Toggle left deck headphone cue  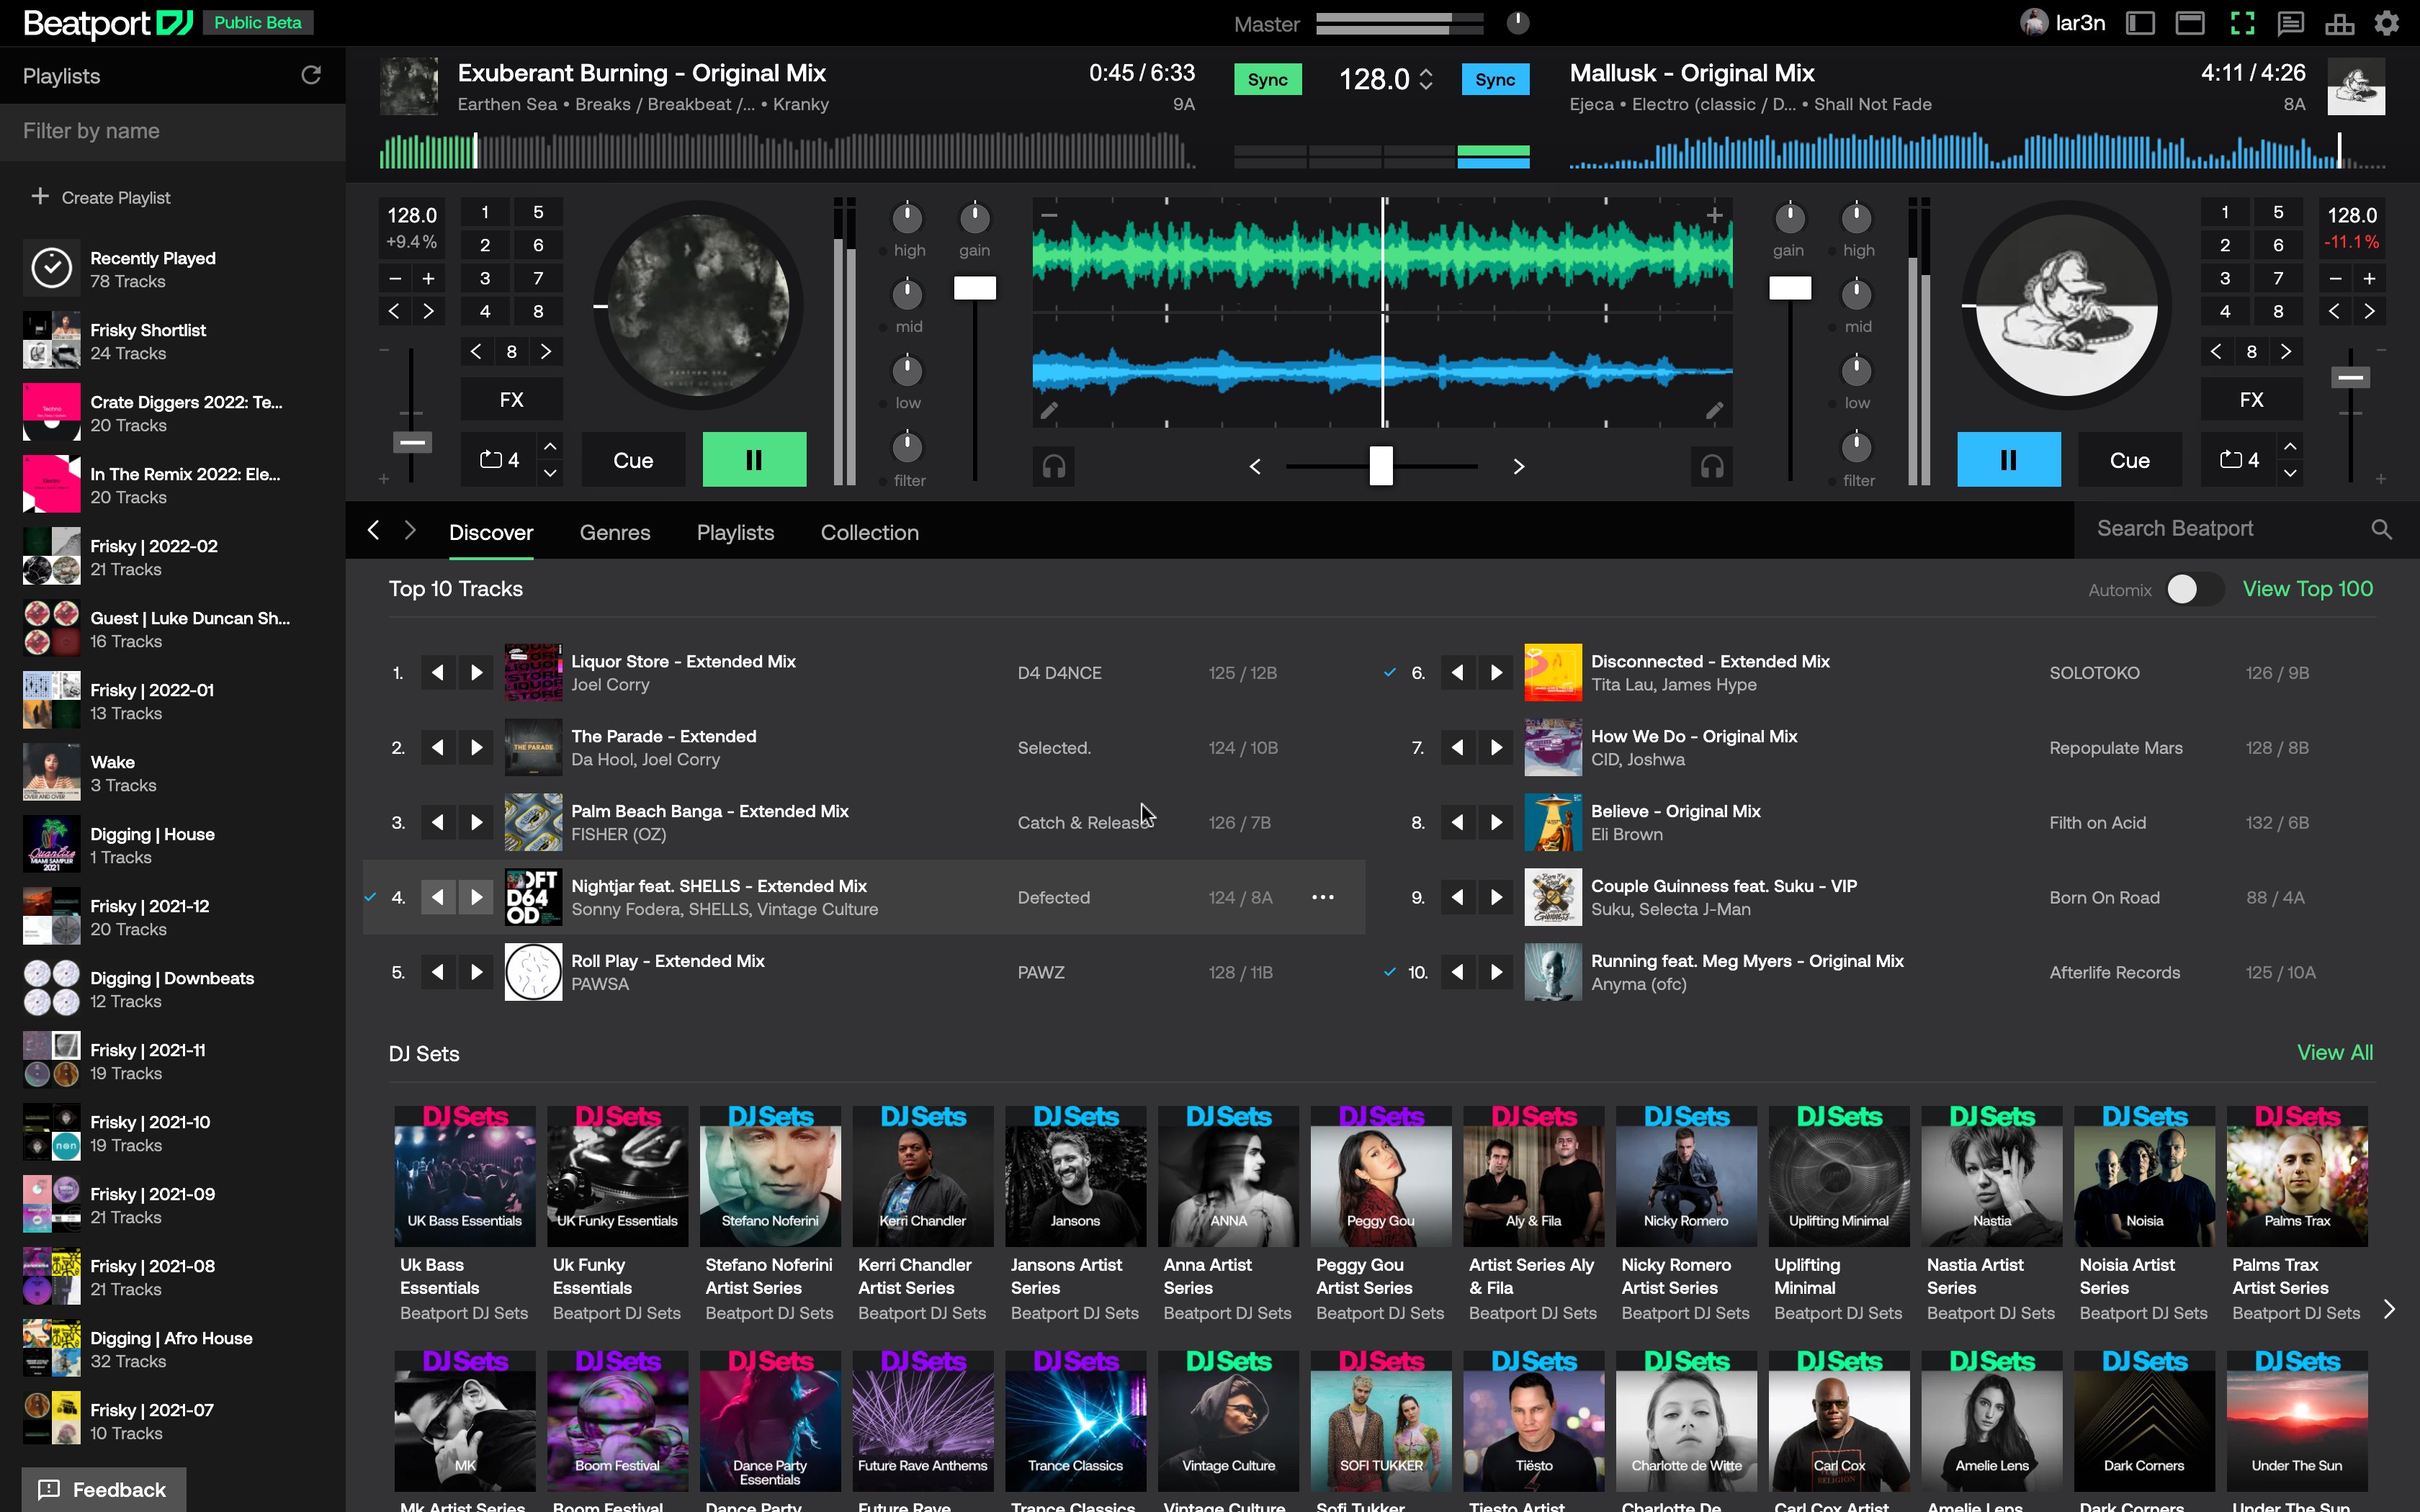click(x=1054, y=466)
